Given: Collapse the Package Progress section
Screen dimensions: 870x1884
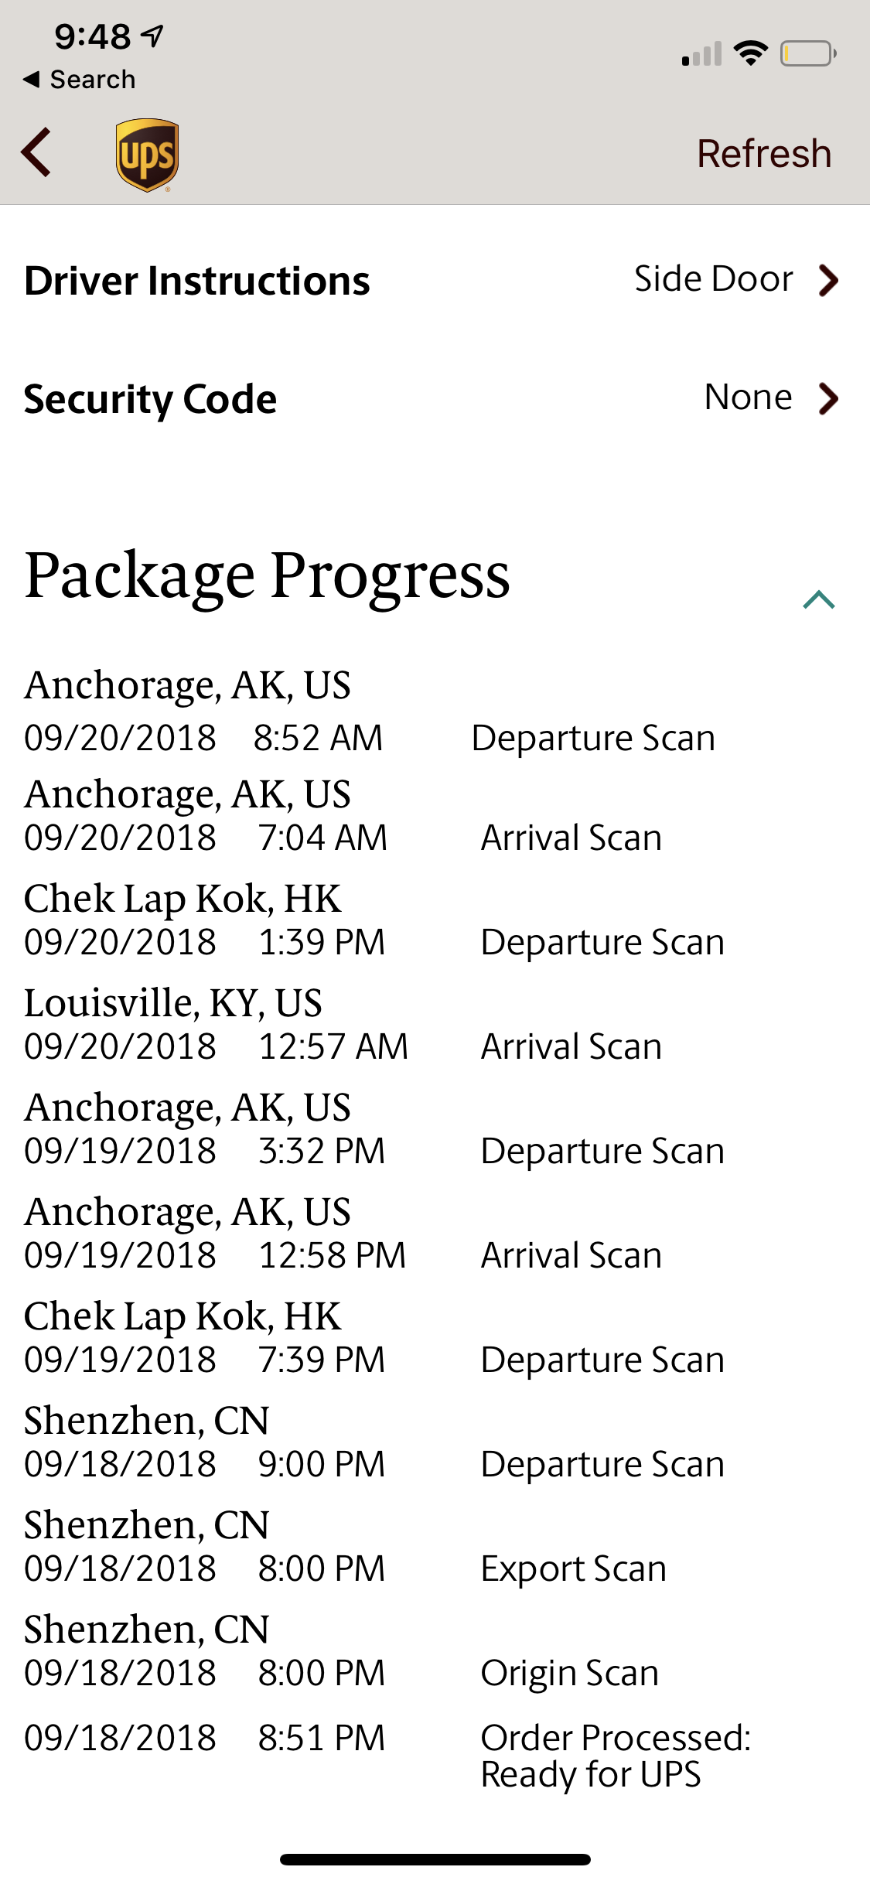Looking at the screenshot, I should [818, 600].
